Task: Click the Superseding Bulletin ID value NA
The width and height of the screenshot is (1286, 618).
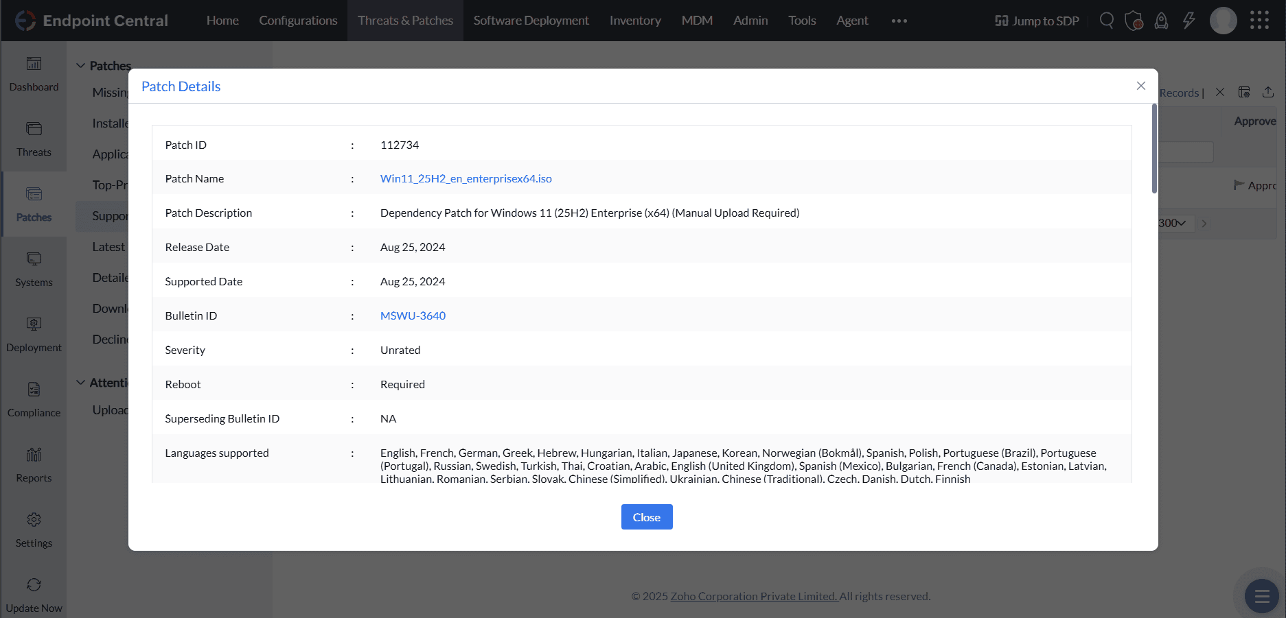Action: point(388,418)
